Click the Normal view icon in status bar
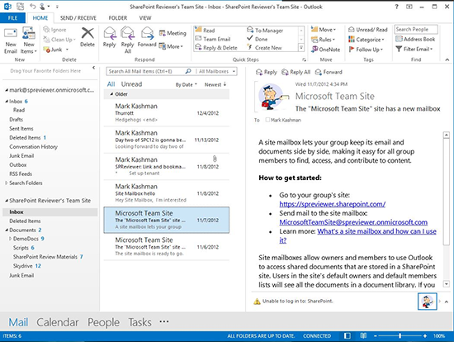The height and width of the screenshot is (342, 454). [x=348, y=335]
